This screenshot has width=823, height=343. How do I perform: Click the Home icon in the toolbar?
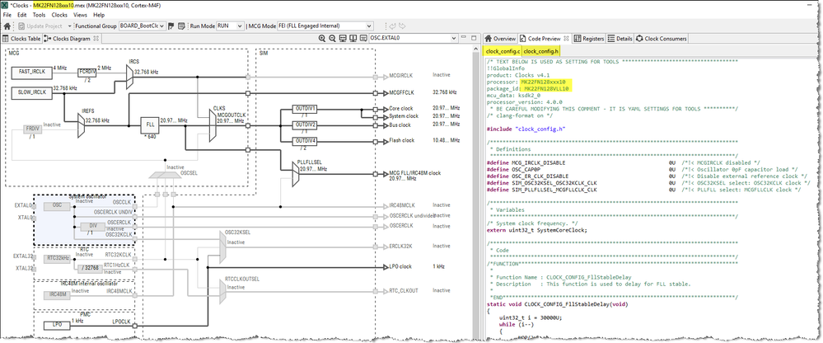coord(7,26)
